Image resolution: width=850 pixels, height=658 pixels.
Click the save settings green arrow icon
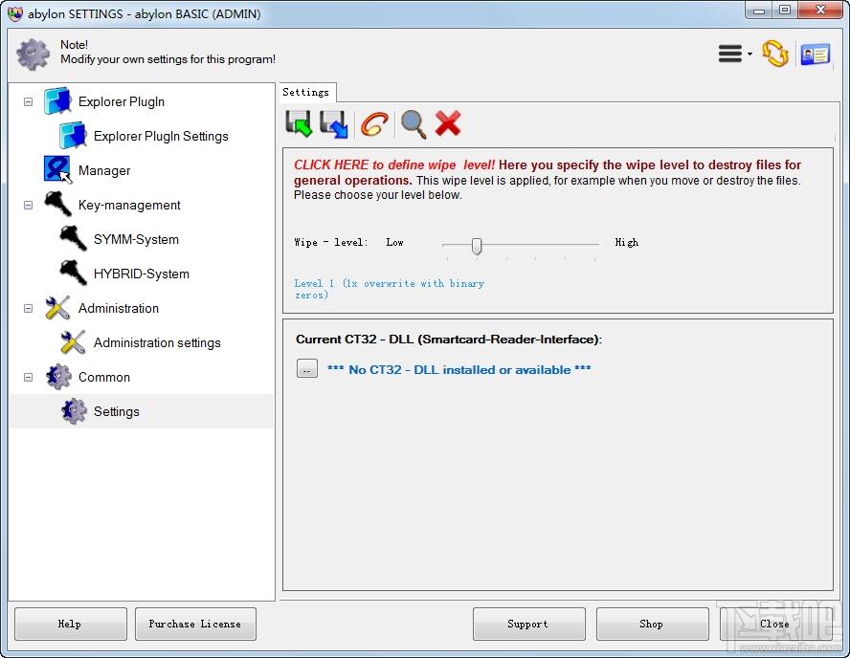coord(299,124)
